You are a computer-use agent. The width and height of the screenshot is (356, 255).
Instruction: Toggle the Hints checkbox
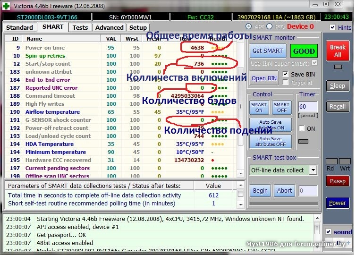332,27
